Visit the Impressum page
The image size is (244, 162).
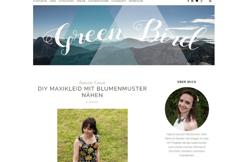coord(136,1)
